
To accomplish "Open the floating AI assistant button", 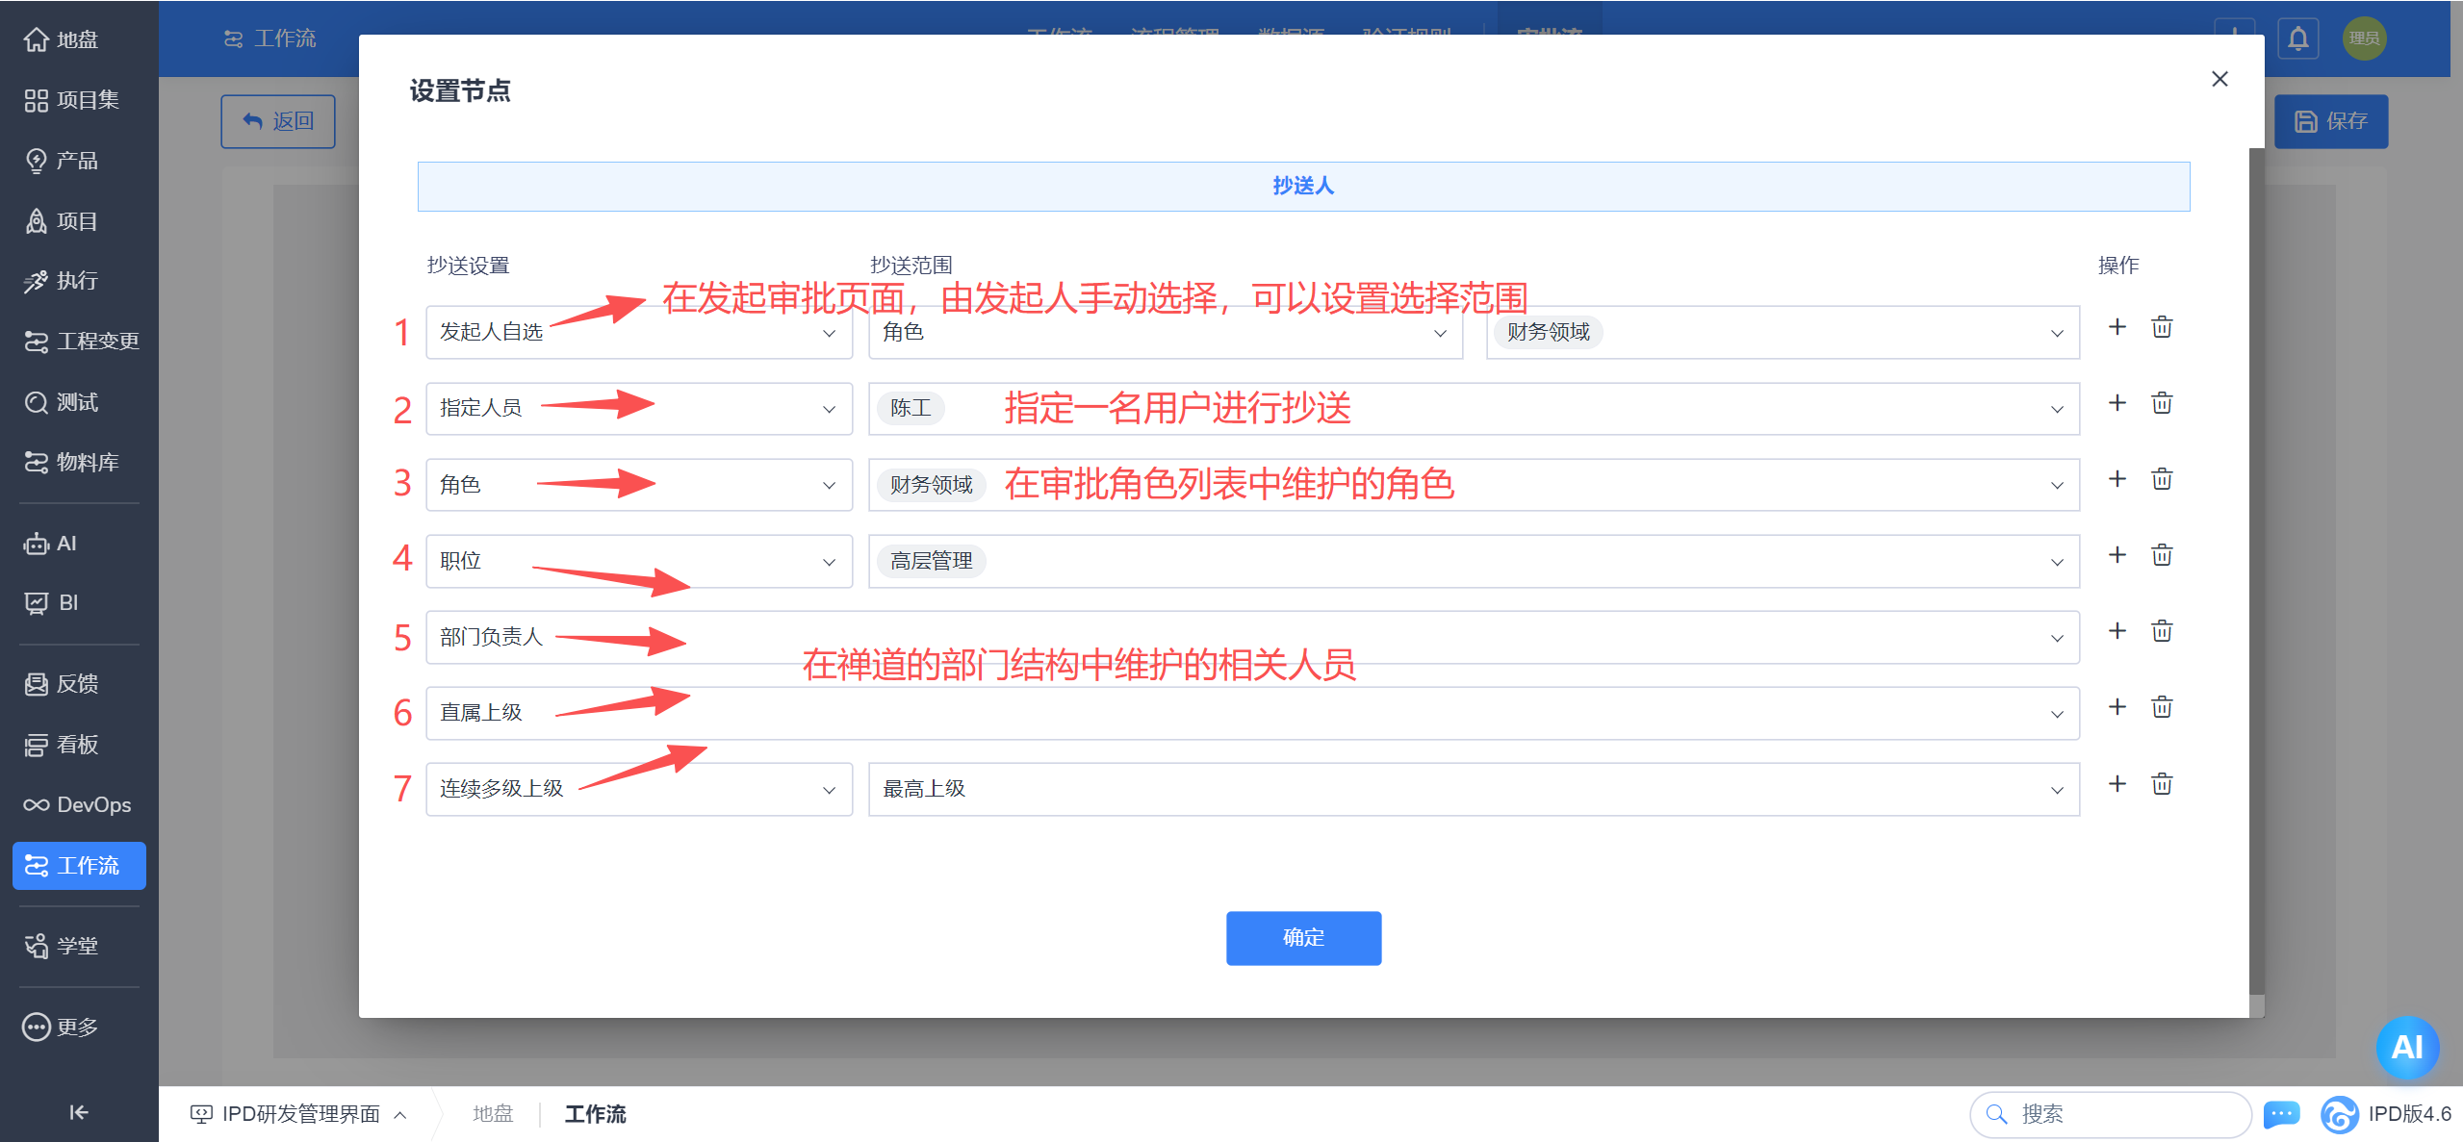I will coord(2406,1047).
